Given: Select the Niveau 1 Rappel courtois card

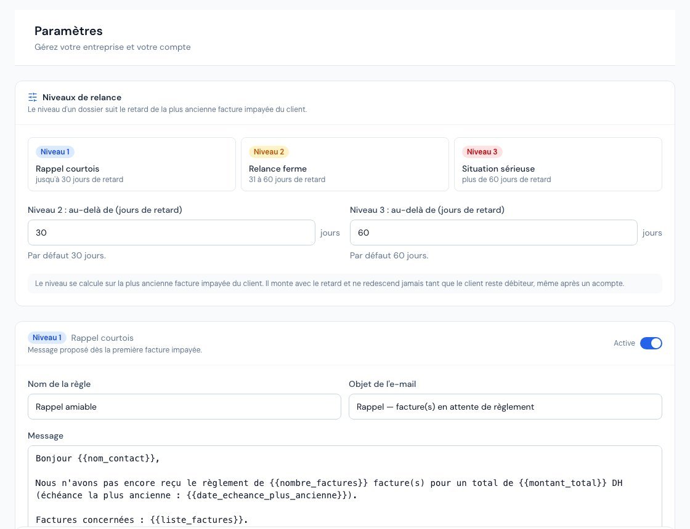Looking at the screenshot, I should 132,164.
